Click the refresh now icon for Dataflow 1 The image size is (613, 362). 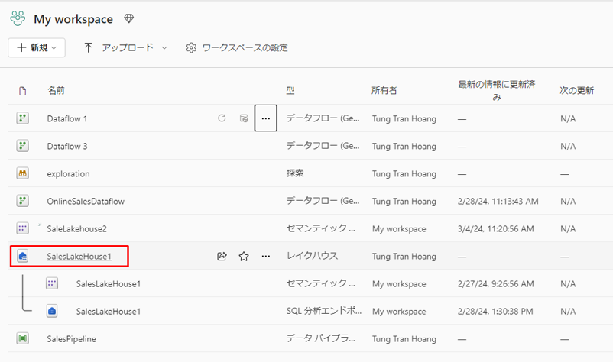pos(222,118)
